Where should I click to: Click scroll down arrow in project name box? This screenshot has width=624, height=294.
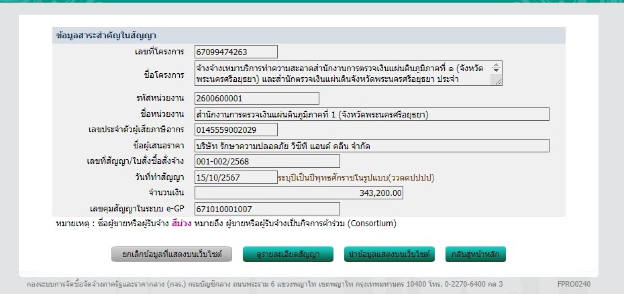point(497,70)
